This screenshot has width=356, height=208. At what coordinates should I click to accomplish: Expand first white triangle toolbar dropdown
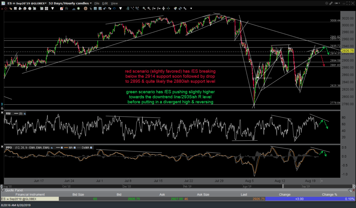pos(52,9)
